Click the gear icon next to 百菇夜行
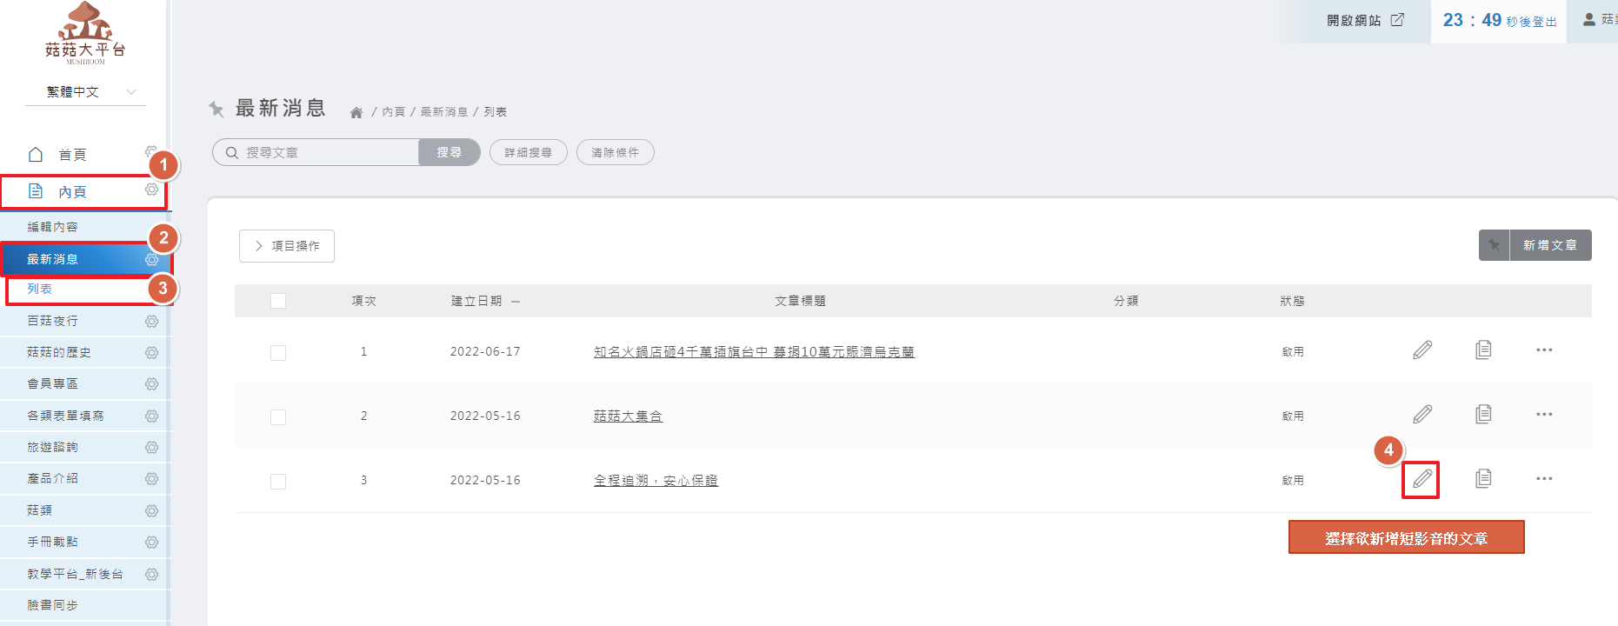Viewport: 1618px width, 626px height. (x=151, y=322)
